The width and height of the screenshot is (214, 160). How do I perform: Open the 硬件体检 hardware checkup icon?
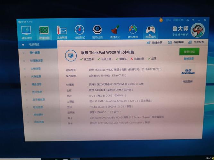pos(26,33)
